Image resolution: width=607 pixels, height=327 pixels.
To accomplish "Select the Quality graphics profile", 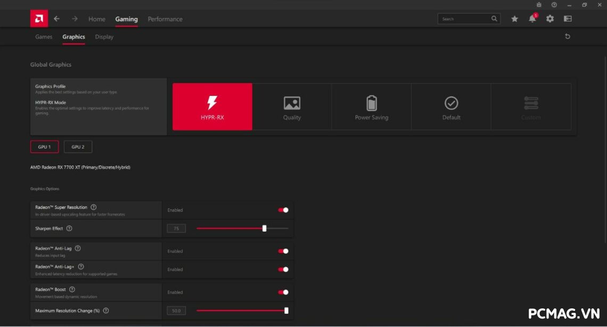I will tap(292, 107).
